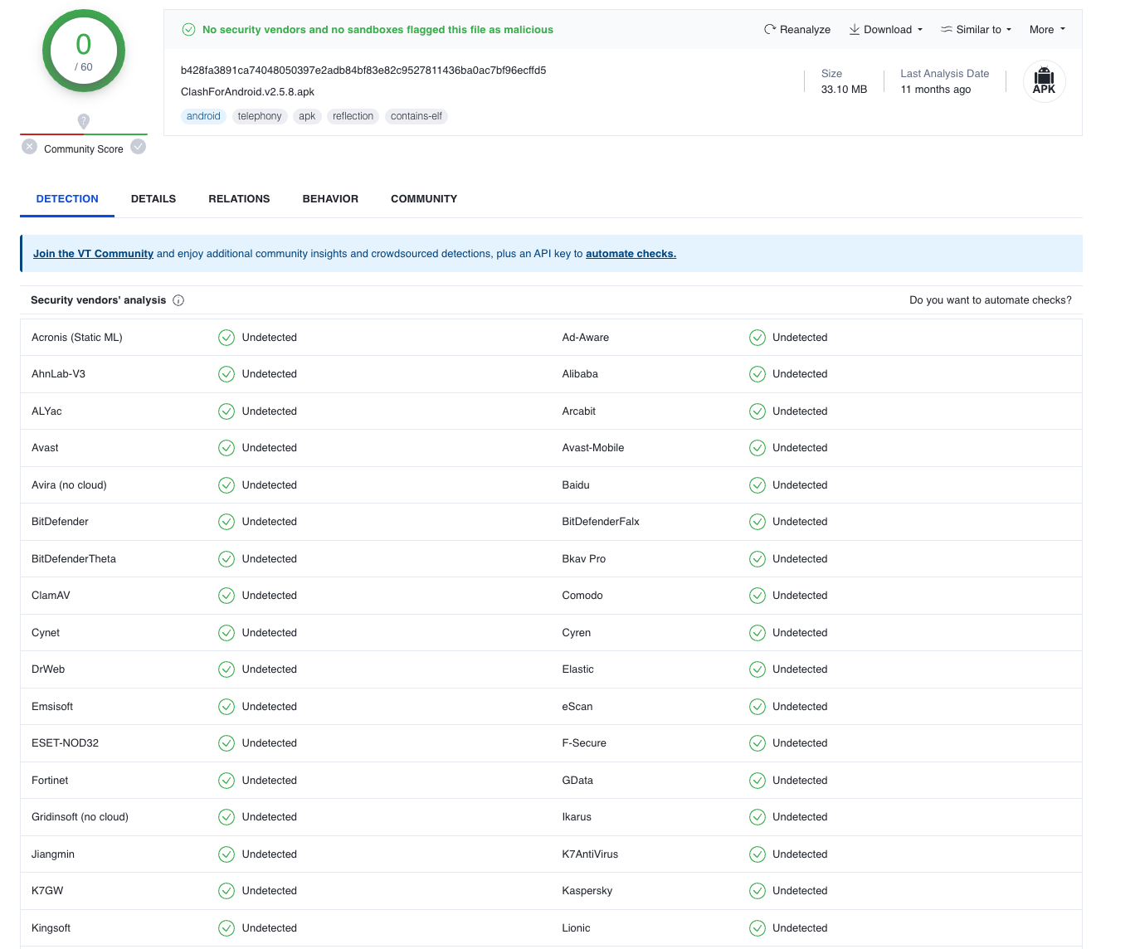This screenshot has width=1135, height=949.
Task: Click the 33.10 MB size value
Action: [x=844, y=90]
